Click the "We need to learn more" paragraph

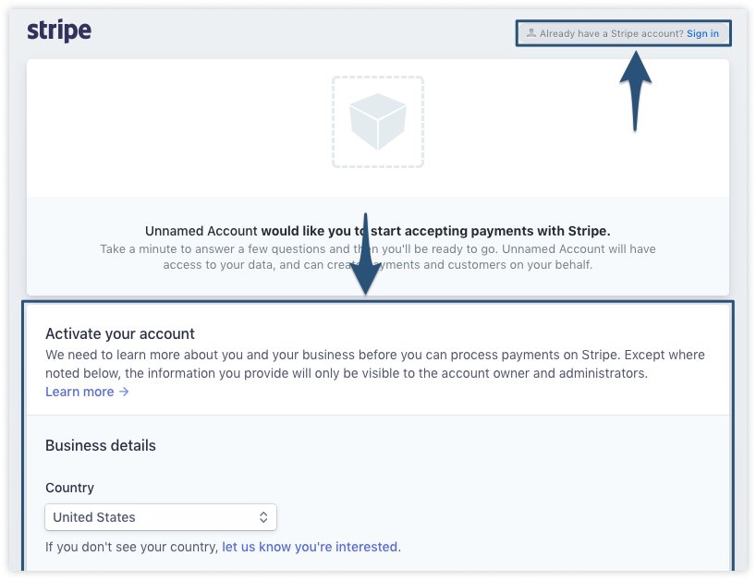point(374,364)
